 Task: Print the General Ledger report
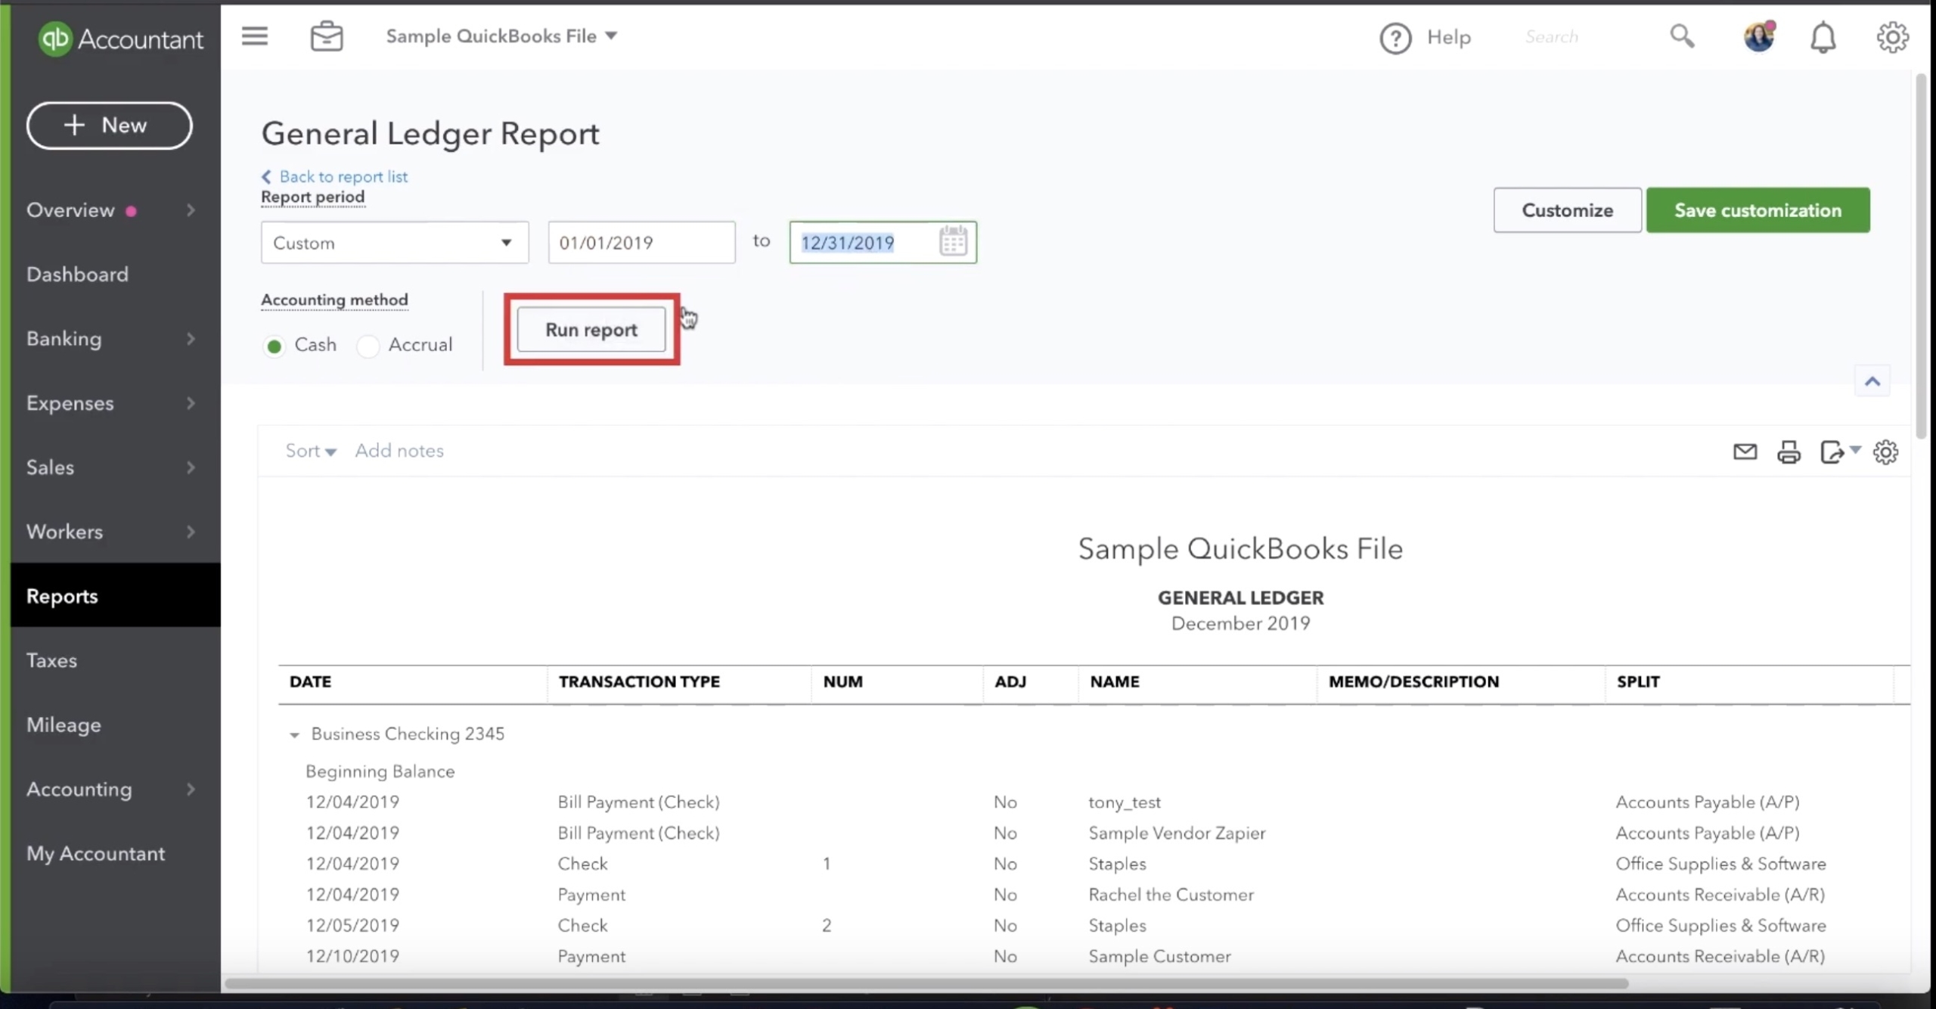tap(1789, 452)
